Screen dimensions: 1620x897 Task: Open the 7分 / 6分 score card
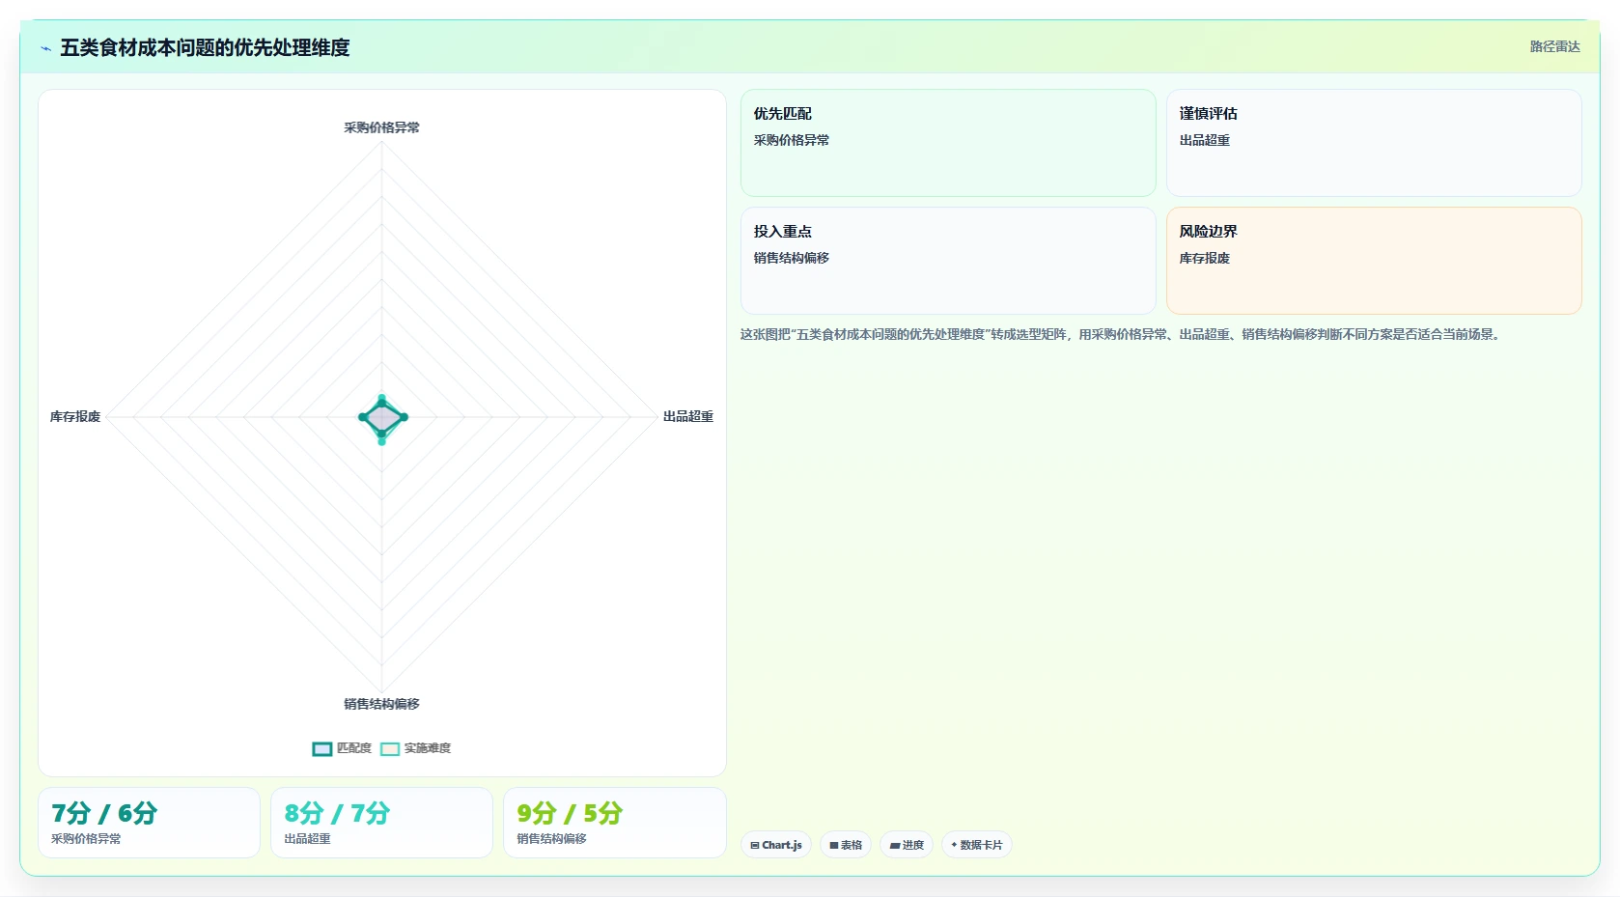point(149,823)
